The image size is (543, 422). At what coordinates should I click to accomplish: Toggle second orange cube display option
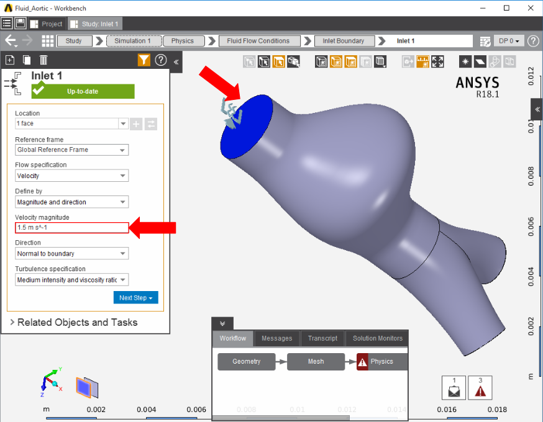[x=351, y=62]
